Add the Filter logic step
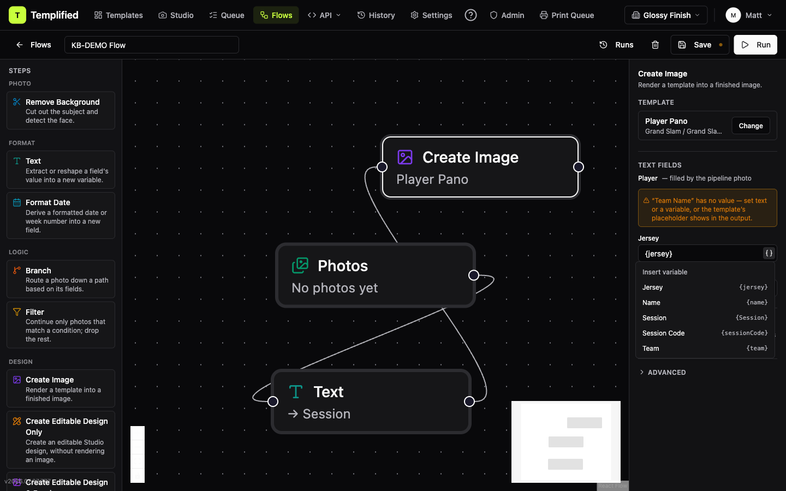 pos(61,325)
